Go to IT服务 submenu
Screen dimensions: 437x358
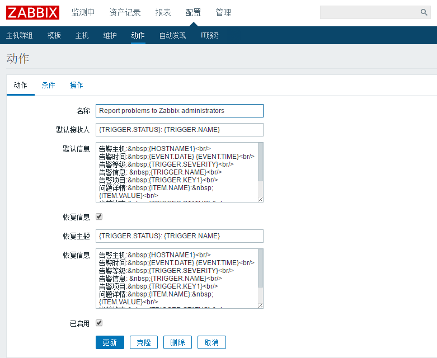[x=210, y=35]
